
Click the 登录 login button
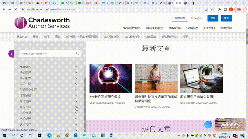click(213, 18)
